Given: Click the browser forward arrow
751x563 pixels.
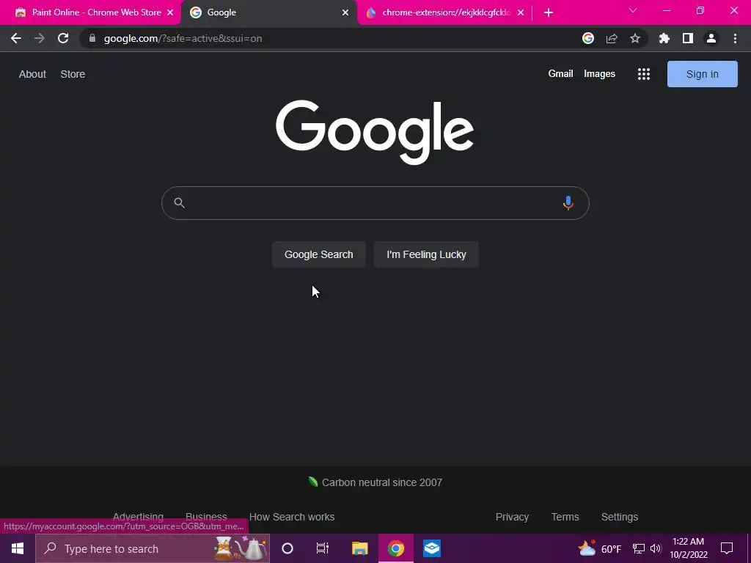Looking at the screenshot, I should pos(40,38).
